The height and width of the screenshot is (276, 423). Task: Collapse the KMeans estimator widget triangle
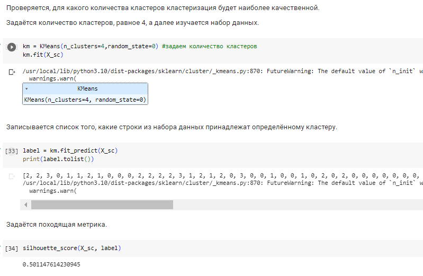(26, 88)
